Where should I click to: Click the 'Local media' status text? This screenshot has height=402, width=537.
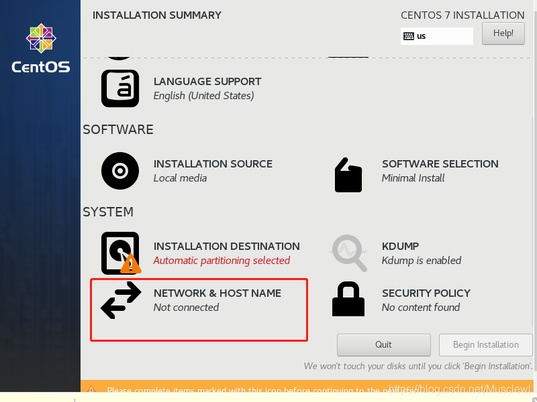click(x=180, y=178)
